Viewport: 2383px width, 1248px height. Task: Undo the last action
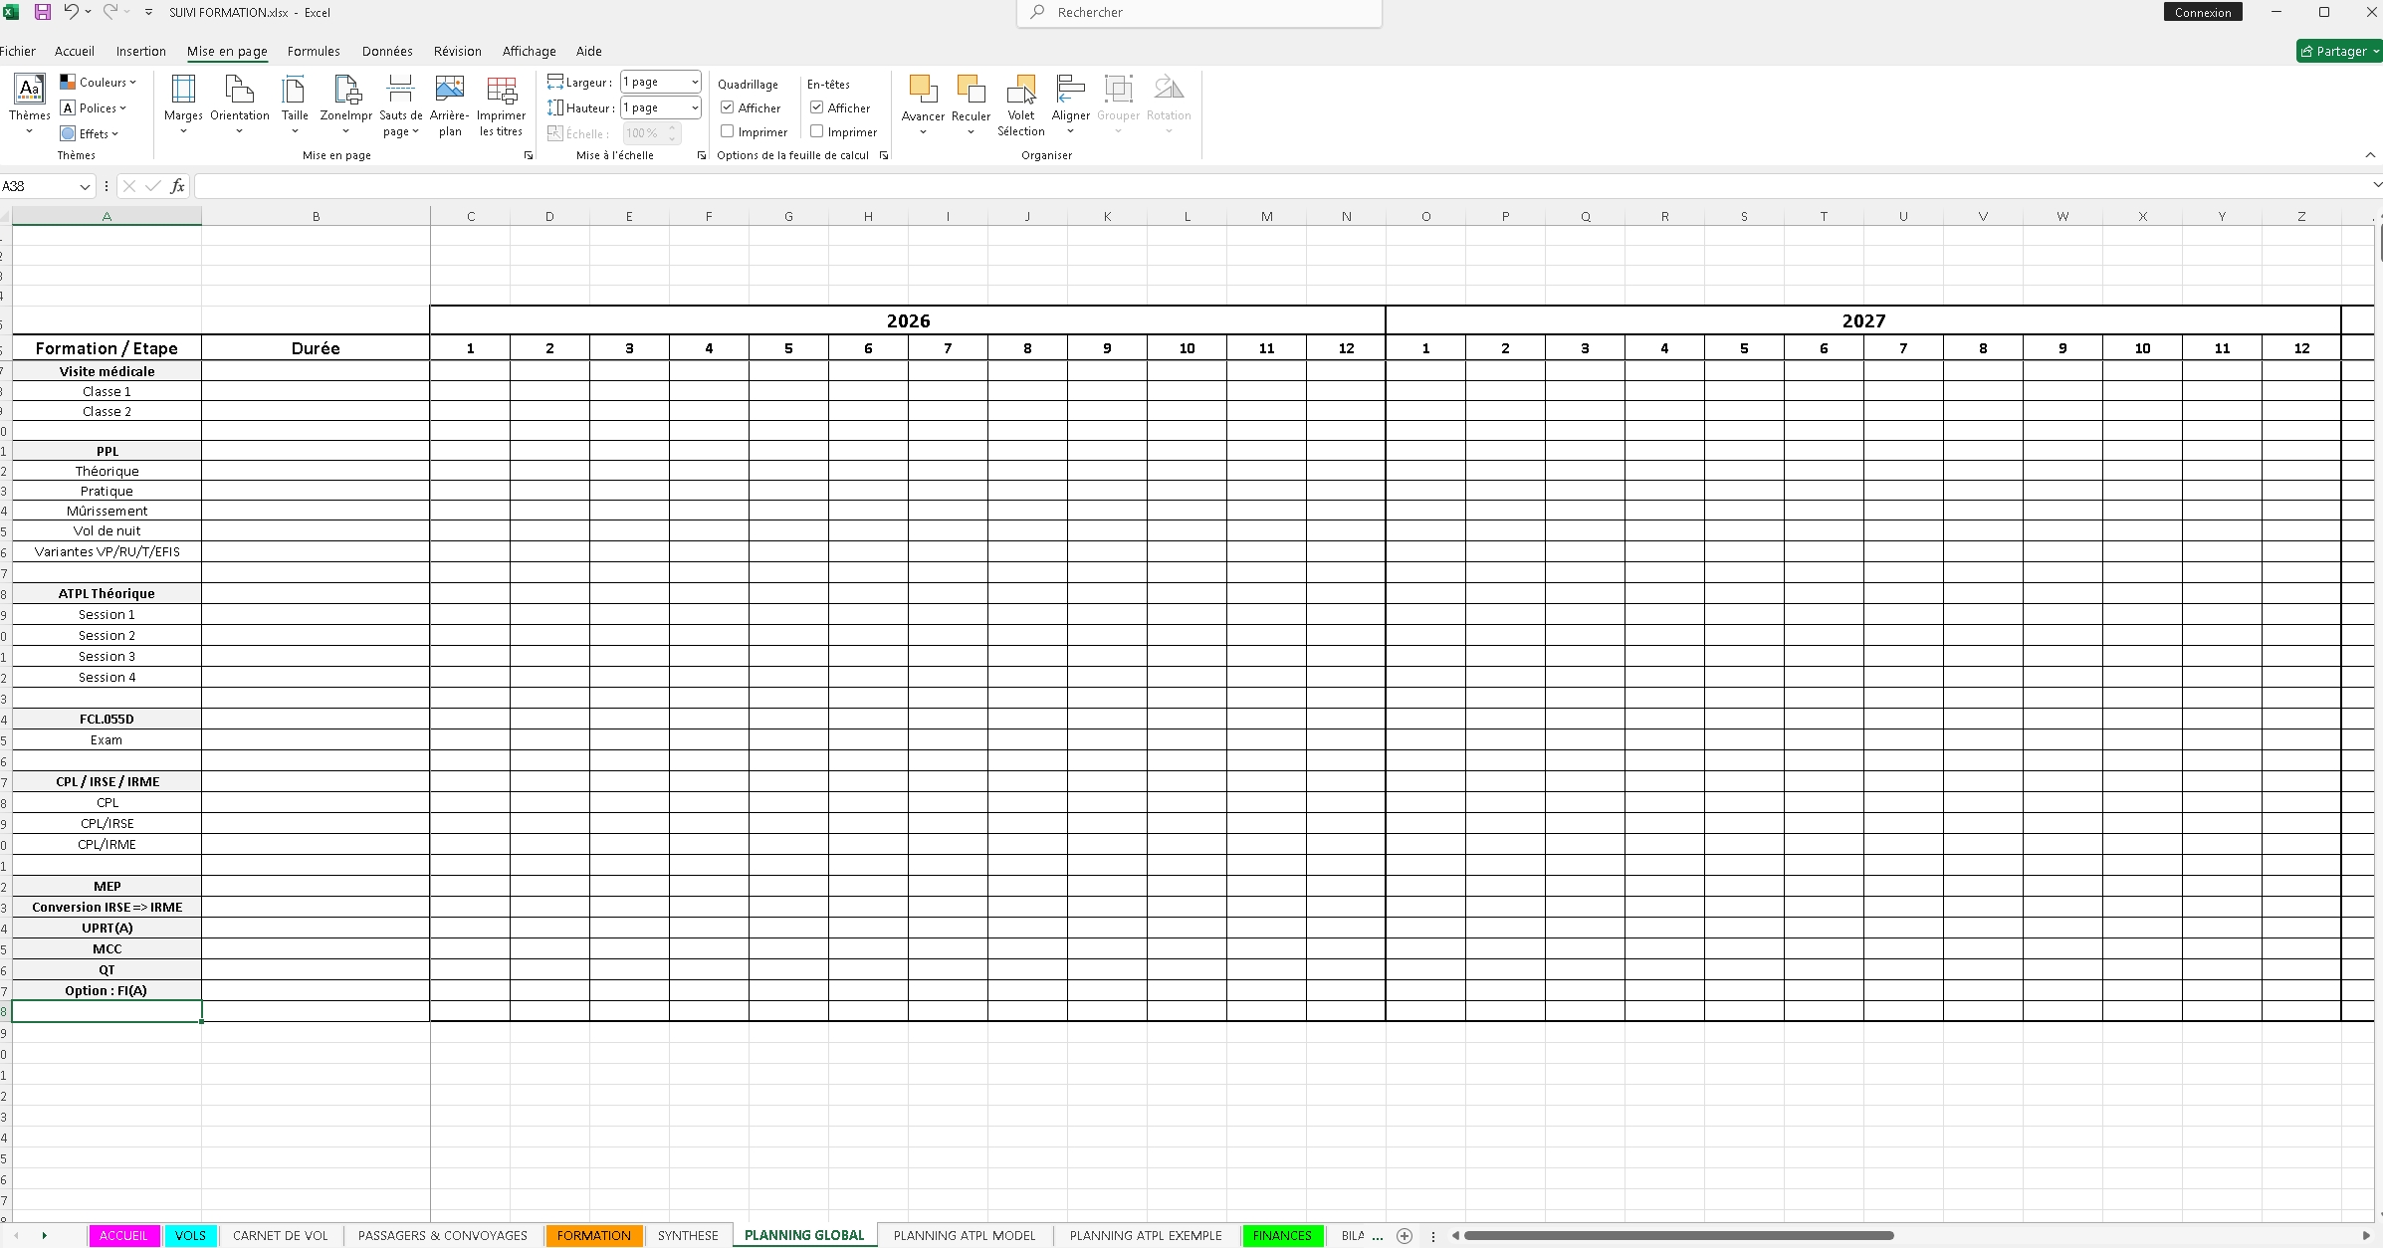click(x=71, y=12)
